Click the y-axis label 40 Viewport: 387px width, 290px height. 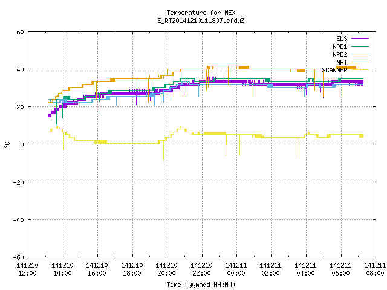20,69
